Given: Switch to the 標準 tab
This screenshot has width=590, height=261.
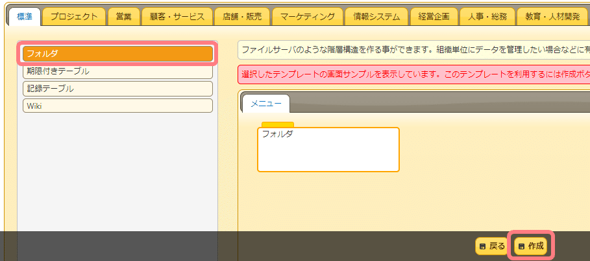Looking at the screenshot, I should (25, 17).
